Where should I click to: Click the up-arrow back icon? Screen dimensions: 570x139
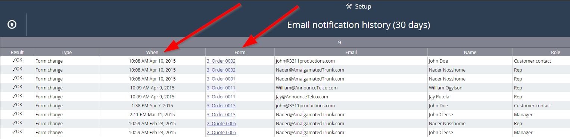pyautogui.click(x=12, y=25)
